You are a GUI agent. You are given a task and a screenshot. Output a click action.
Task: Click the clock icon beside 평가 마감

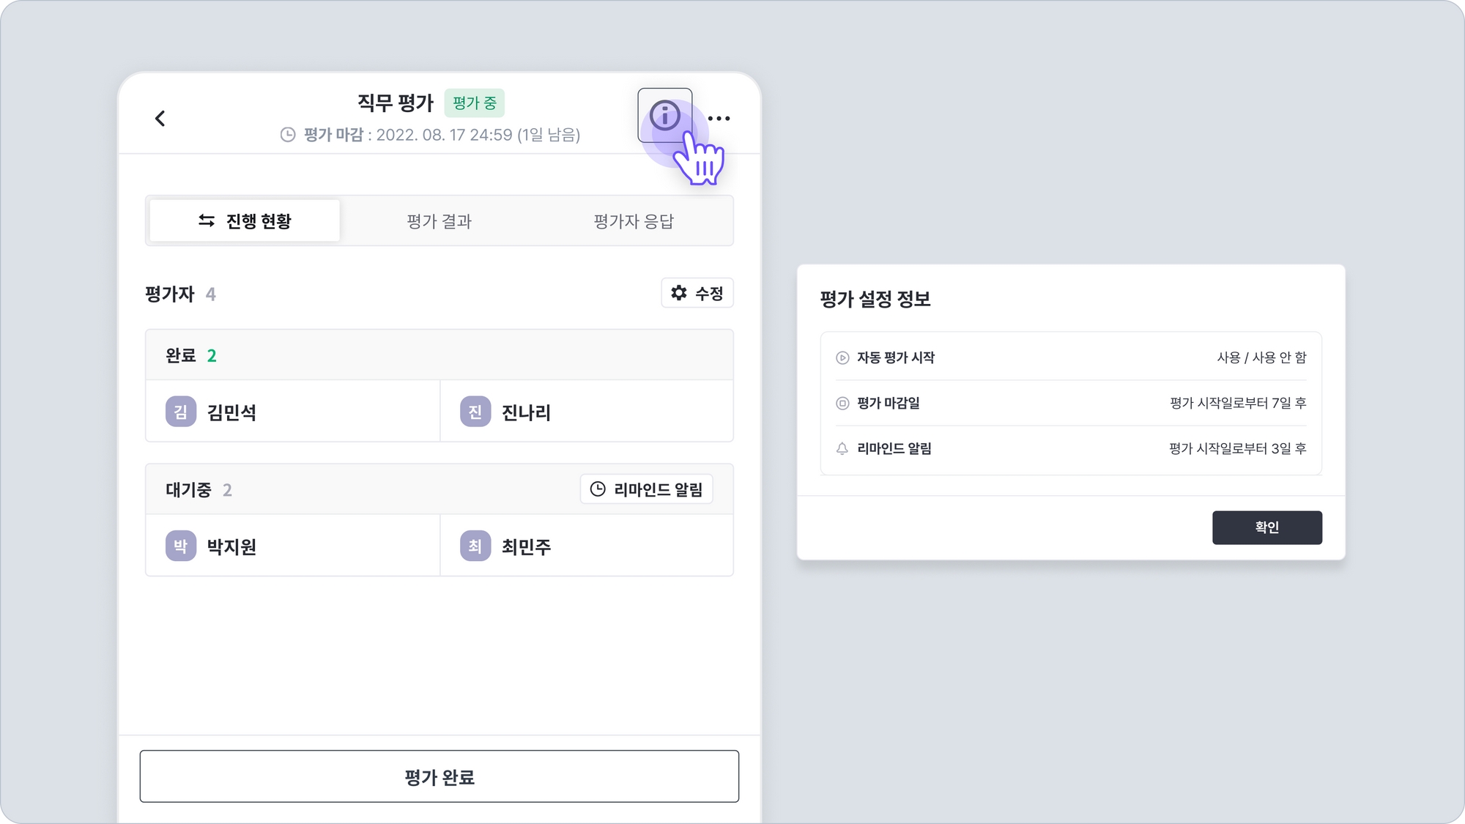(x=288, y=135)
